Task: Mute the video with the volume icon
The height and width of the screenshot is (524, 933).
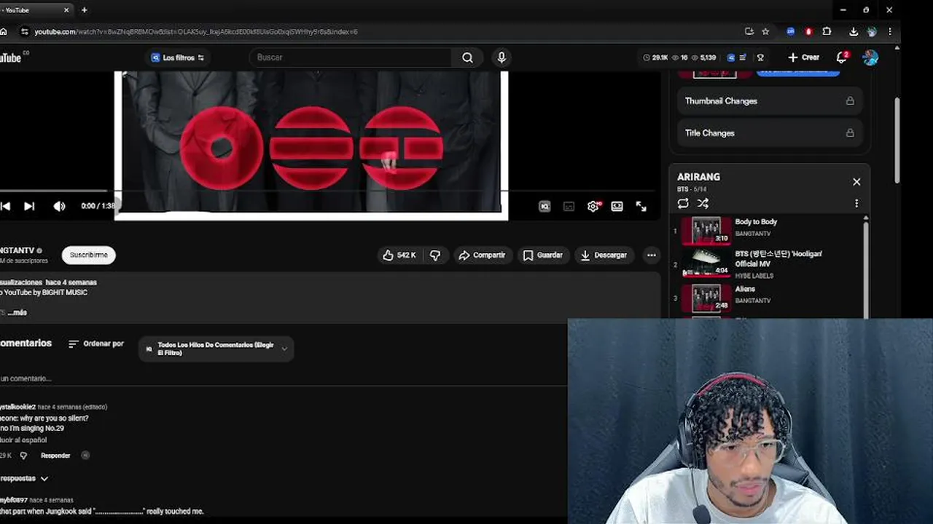Action: click(59, 207)
